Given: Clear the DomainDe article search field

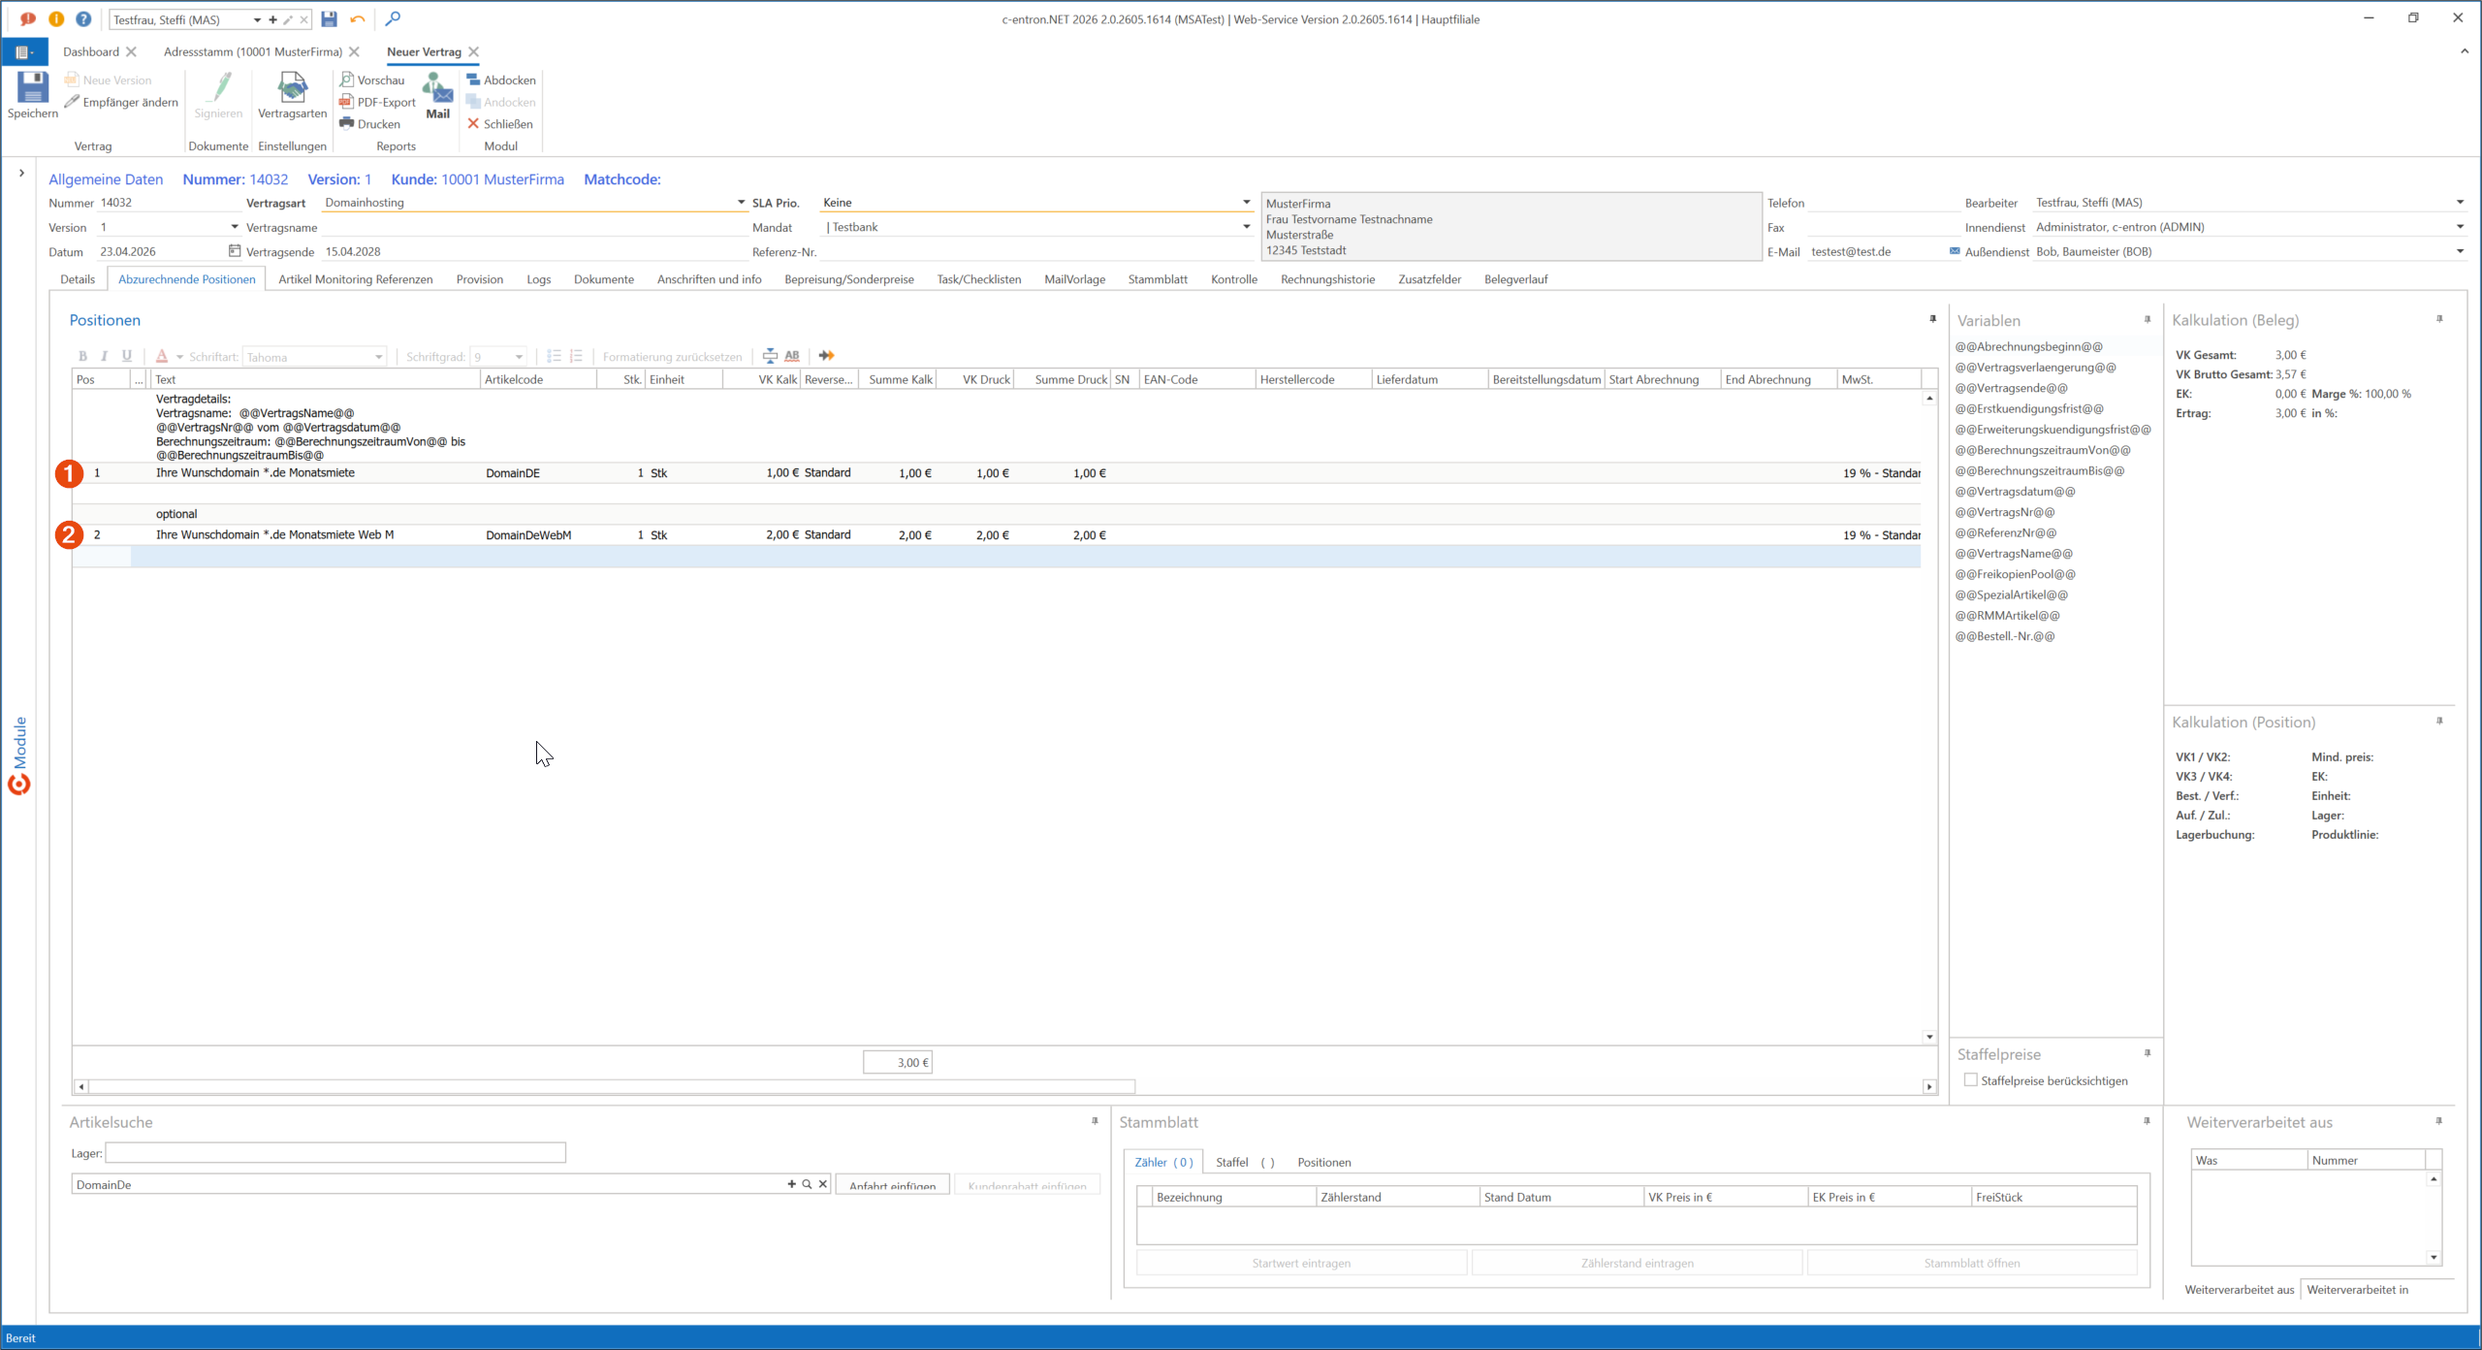Looking at the screenshot, I should [822, 1184].
